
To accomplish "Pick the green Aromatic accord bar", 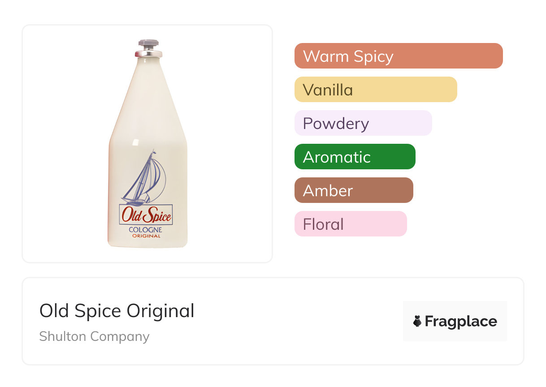I will point(355,157).
